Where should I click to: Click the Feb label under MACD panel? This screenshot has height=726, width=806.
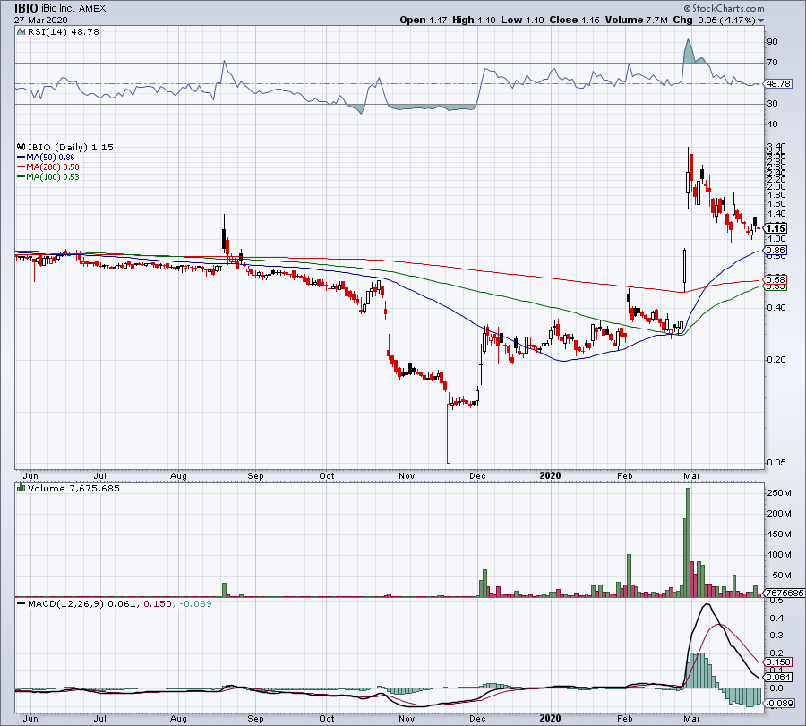[x=624, y=718]
